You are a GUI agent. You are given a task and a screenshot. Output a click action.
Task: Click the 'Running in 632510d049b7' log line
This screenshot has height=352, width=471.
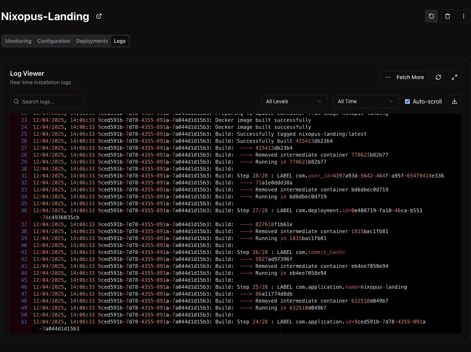click(x=180, y=308)
